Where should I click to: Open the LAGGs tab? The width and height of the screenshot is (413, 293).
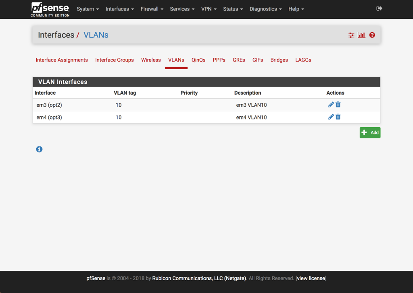pyautogui.click(x=303, y=60)
